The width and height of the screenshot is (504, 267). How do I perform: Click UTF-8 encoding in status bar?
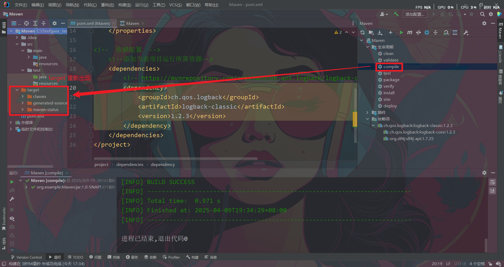click(x=460, y=264)
